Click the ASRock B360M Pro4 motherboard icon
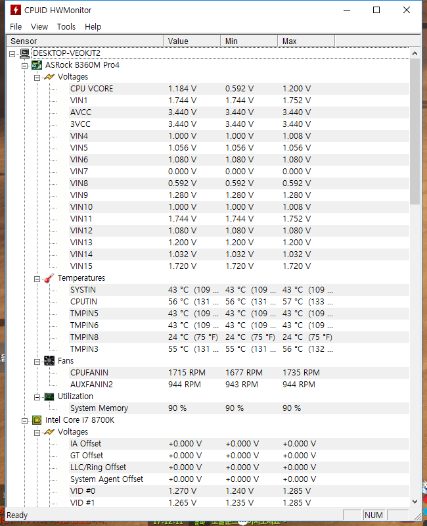The height and width of the screenshot is (526, 427). click(37, 65)
